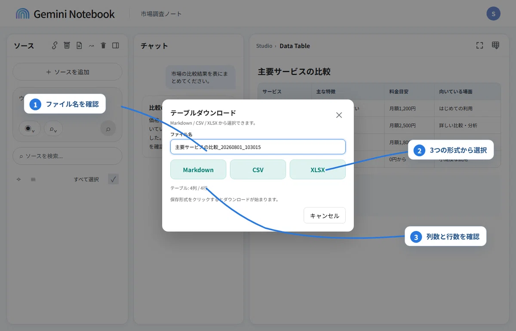Click the link icon in the source panel header
Screen dimensions: 516x331
pos(55,46)
